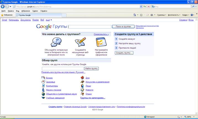This screenshot has width=198, height=119.
Task: Click the browser address bar
Action: 76,7
